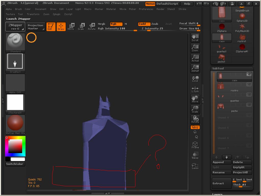Open the Zplugin menu
Image resolution: width=261 pixels, height=196 pixels.
click(56, 14)
